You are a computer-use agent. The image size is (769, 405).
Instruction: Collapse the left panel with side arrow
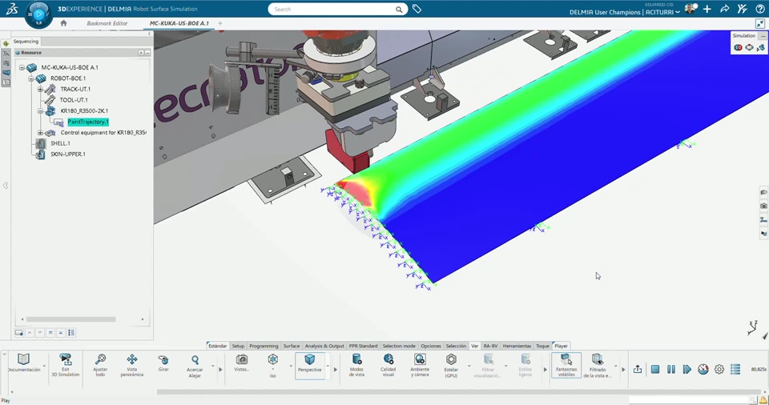pyautogui.click(x=6, y=186)
